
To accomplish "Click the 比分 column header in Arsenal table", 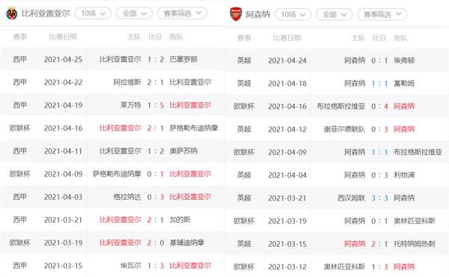I will click(x=379, y=38).
